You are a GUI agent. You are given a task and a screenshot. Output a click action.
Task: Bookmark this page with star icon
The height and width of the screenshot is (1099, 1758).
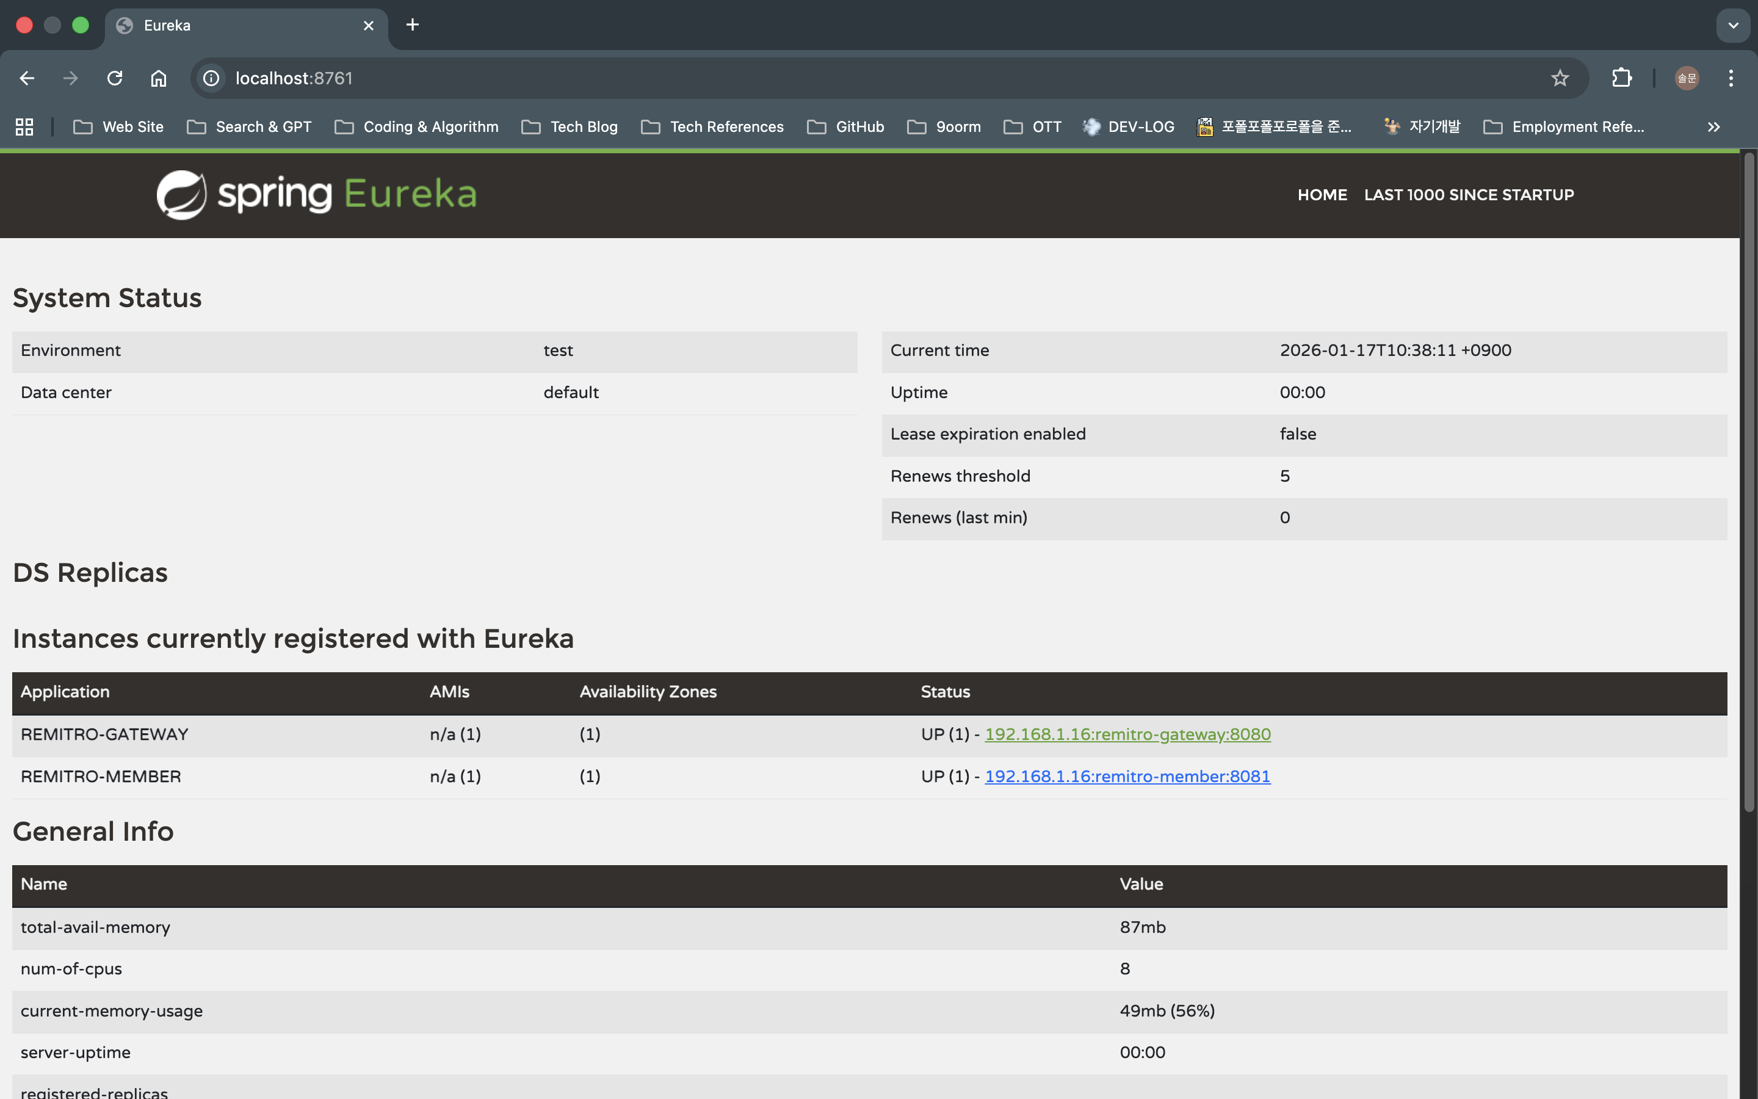pyautogui.click(x=1560, y=78)
